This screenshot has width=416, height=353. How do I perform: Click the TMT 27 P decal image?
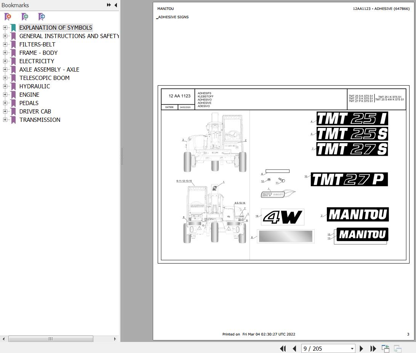point(349,179)
